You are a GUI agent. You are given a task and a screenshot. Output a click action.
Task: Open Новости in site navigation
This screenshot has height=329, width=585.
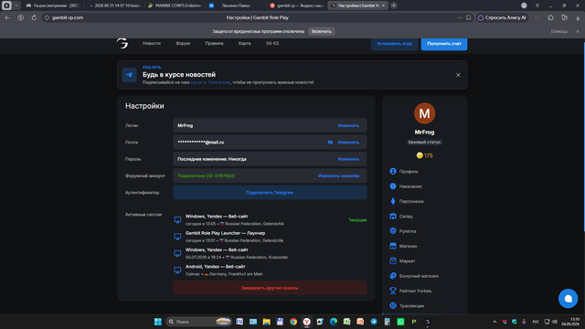coord(152,43)
